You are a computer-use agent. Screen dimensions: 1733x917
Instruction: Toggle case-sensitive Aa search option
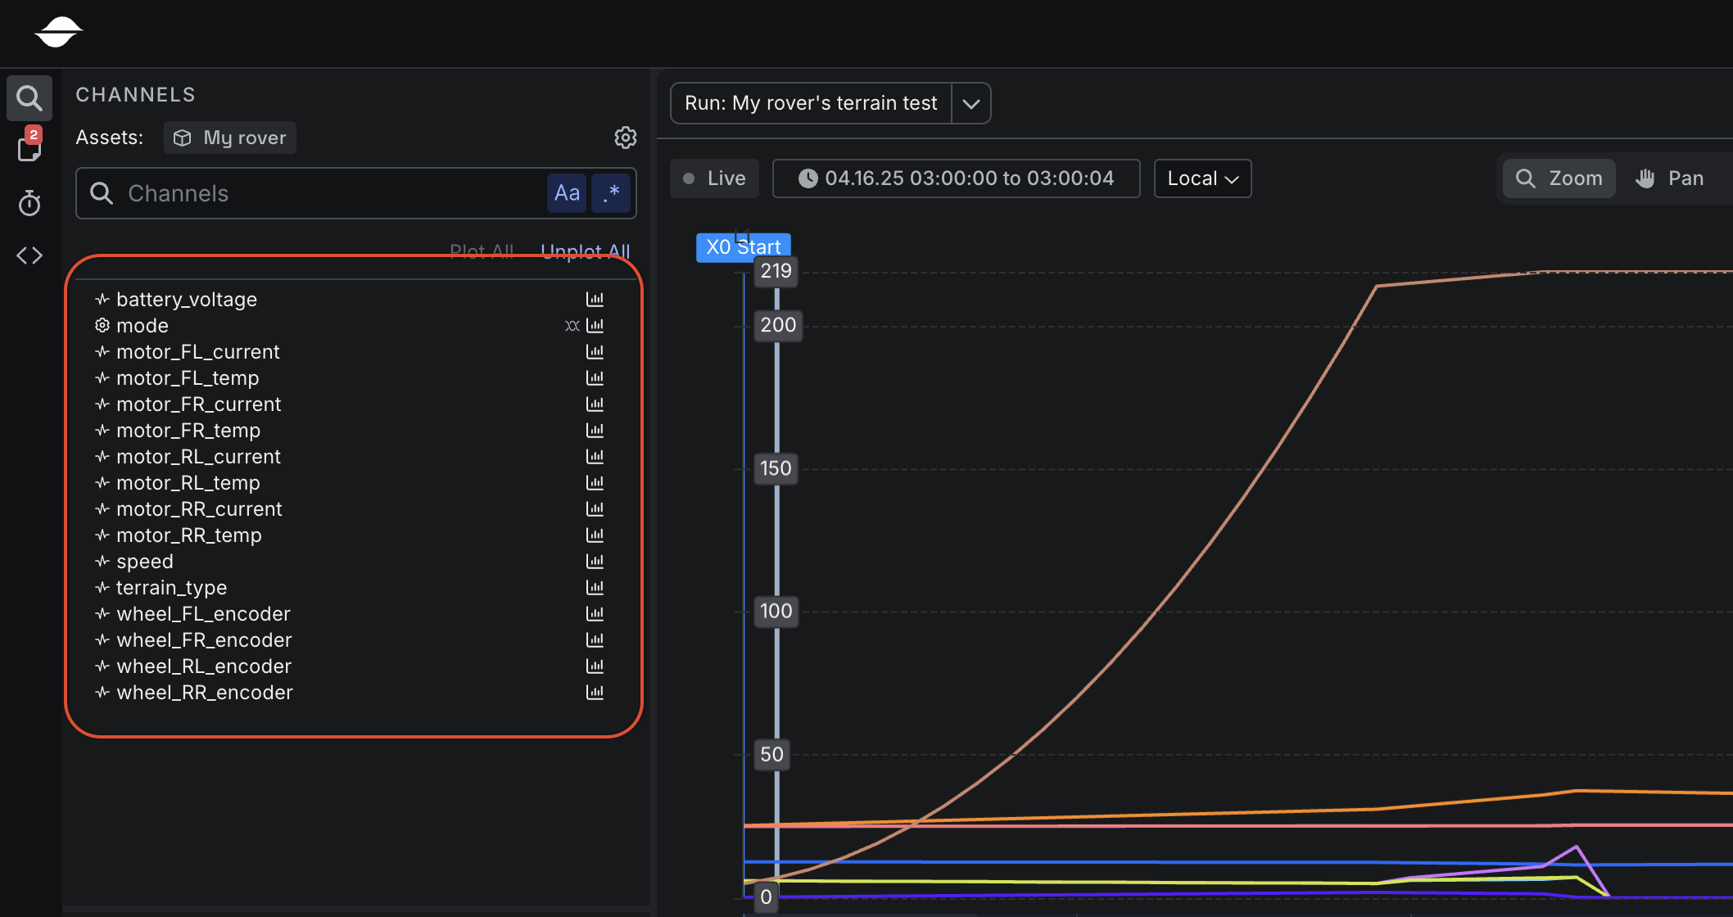tap(567, 193)
